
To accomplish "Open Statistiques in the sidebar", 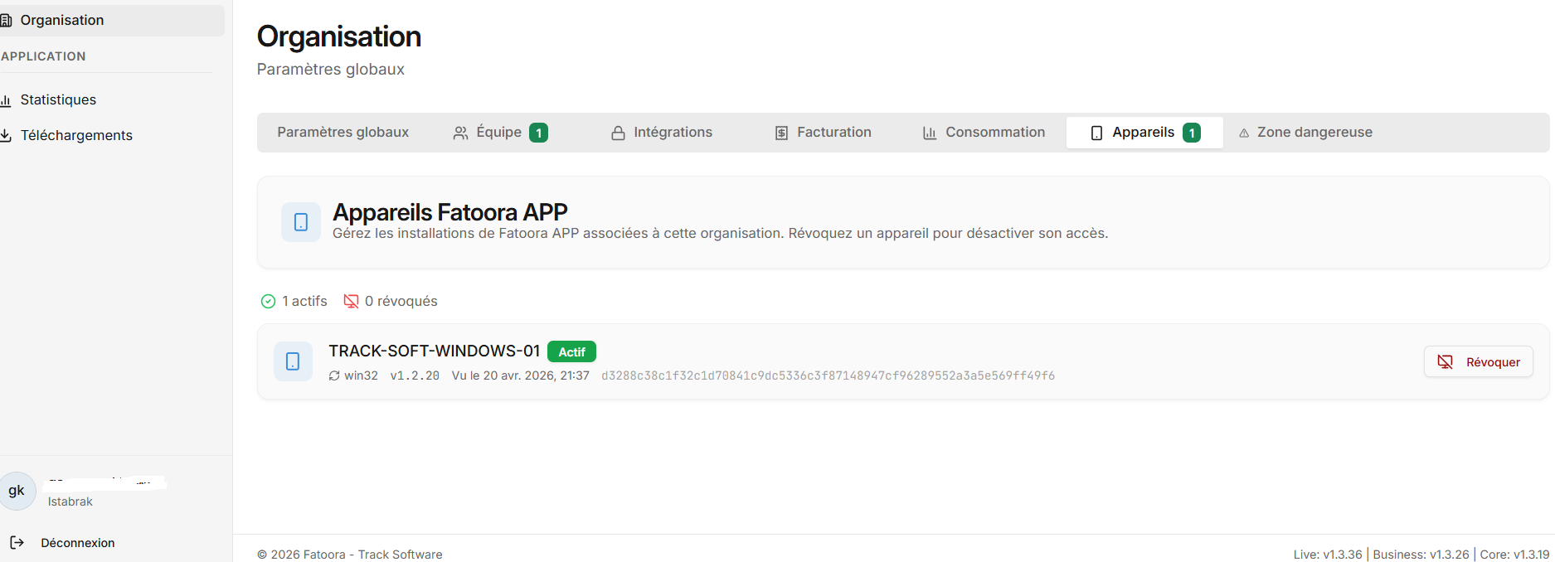I will [x=58, y=99].
